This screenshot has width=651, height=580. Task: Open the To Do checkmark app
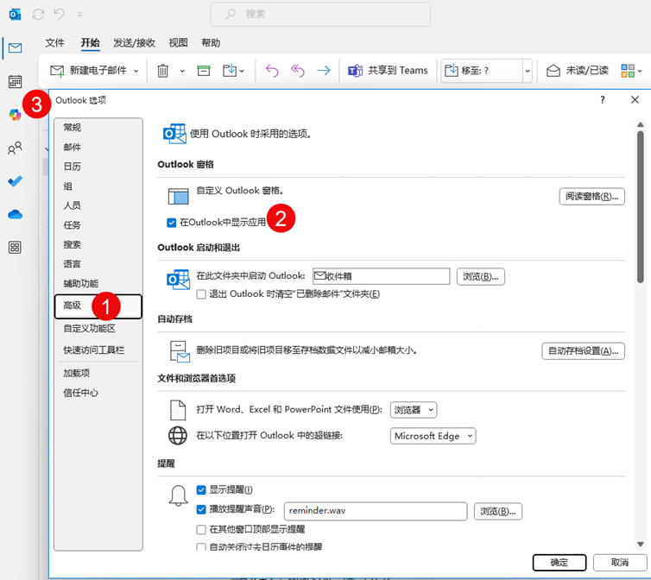[15, 181]
